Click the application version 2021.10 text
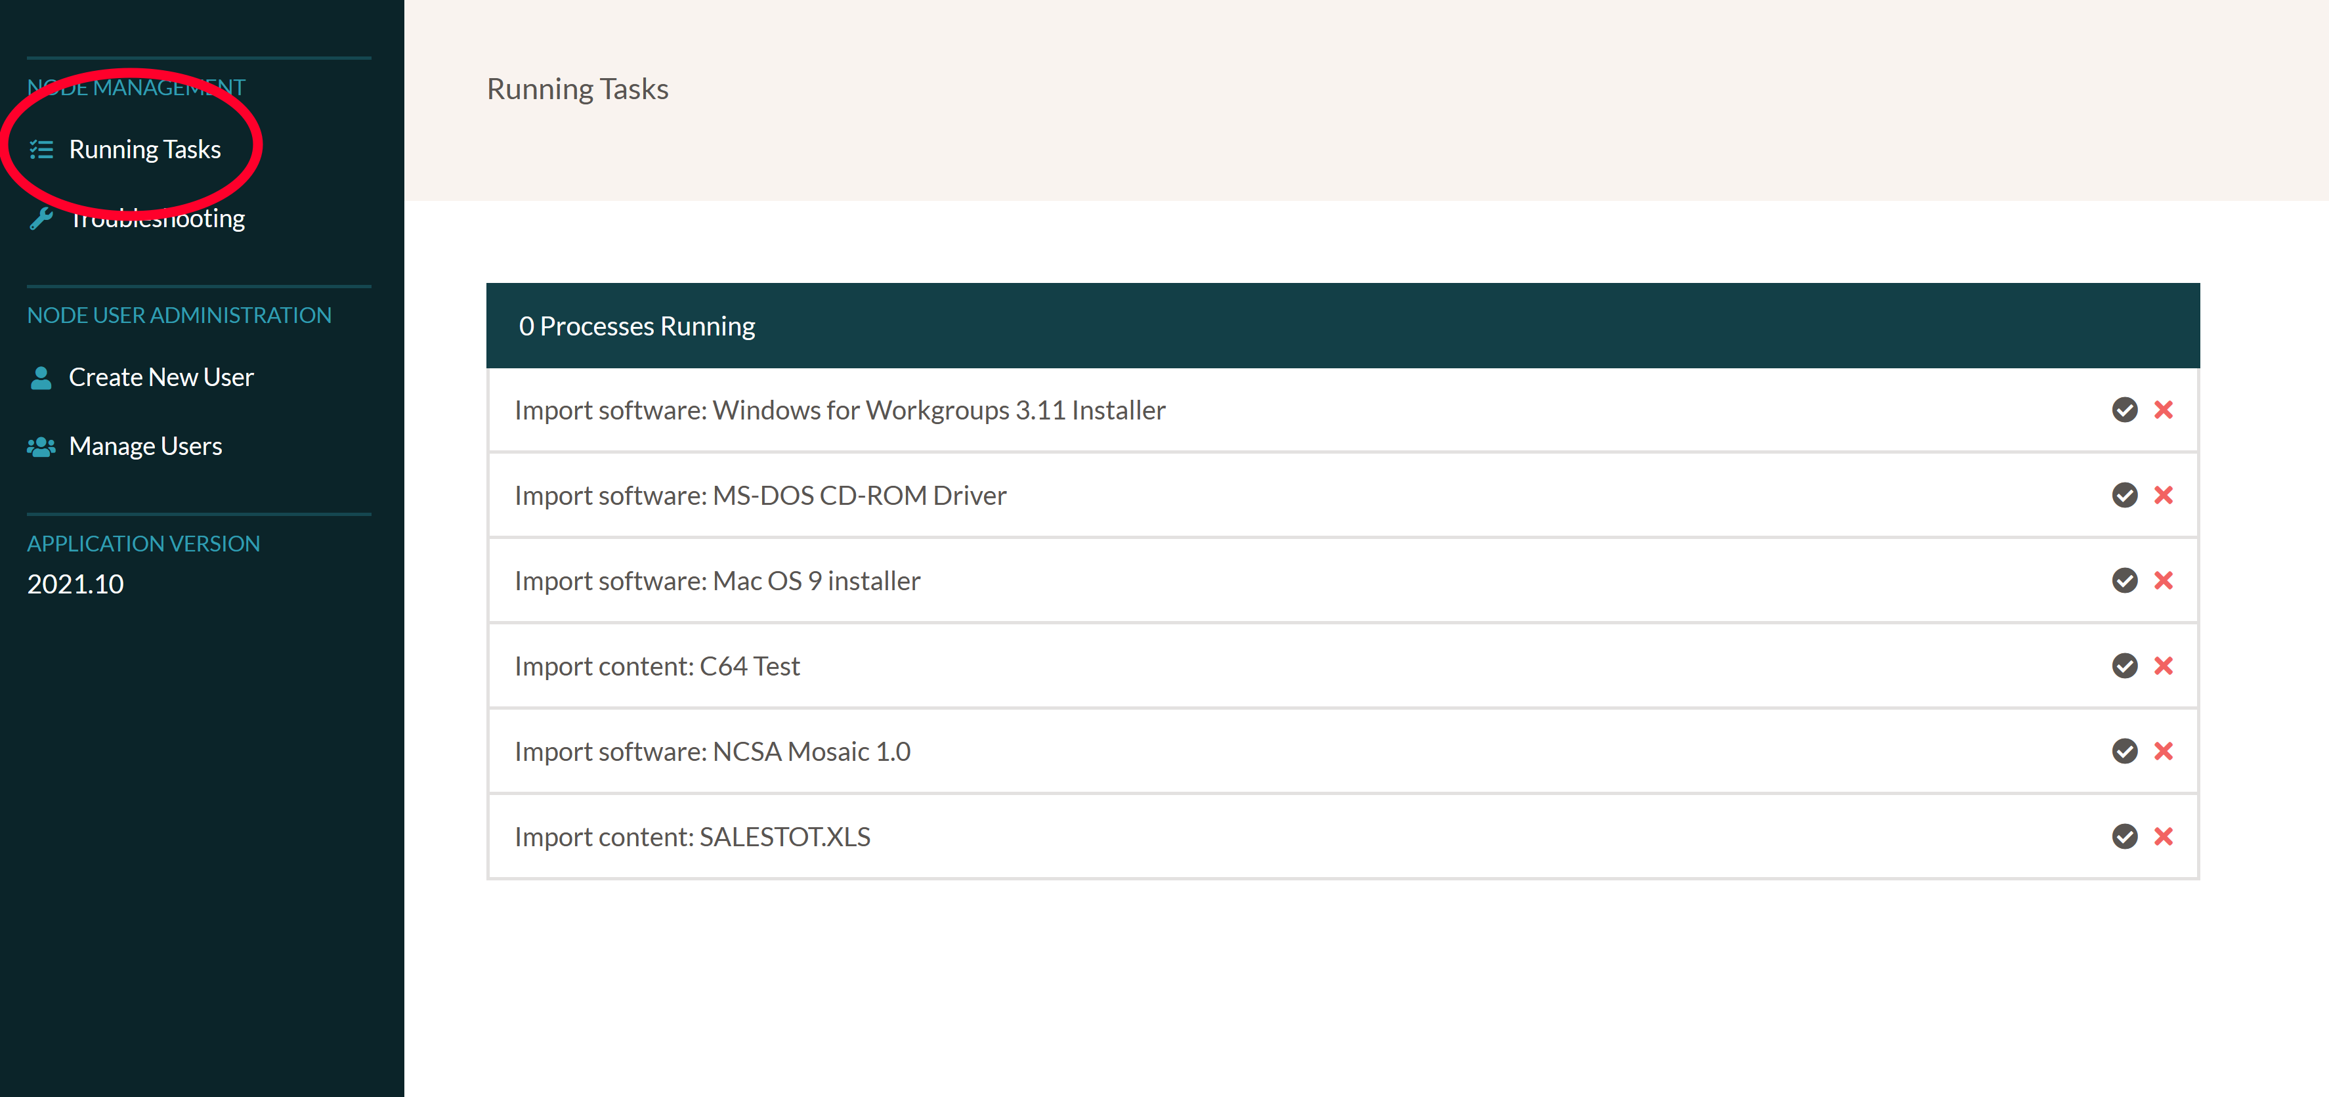The height and width of the screenshot is (1097, 2329). 75,584
